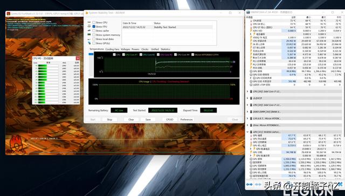
Task: Click the blue graph page indicator
Action: pos(91,54)
